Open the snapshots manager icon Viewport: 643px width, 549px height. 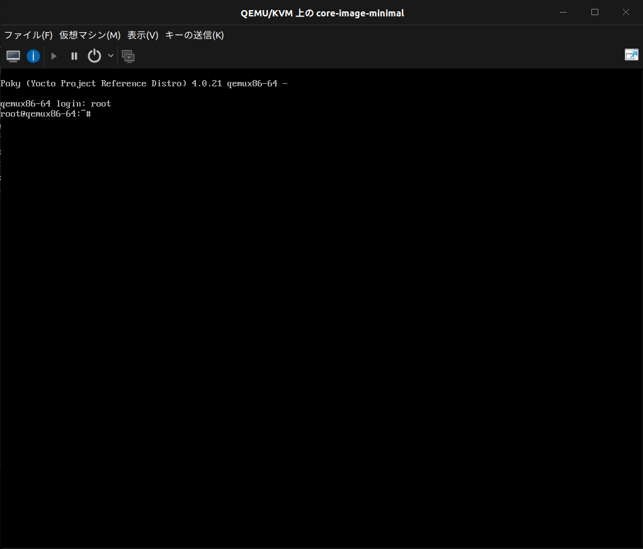point(128,56)
